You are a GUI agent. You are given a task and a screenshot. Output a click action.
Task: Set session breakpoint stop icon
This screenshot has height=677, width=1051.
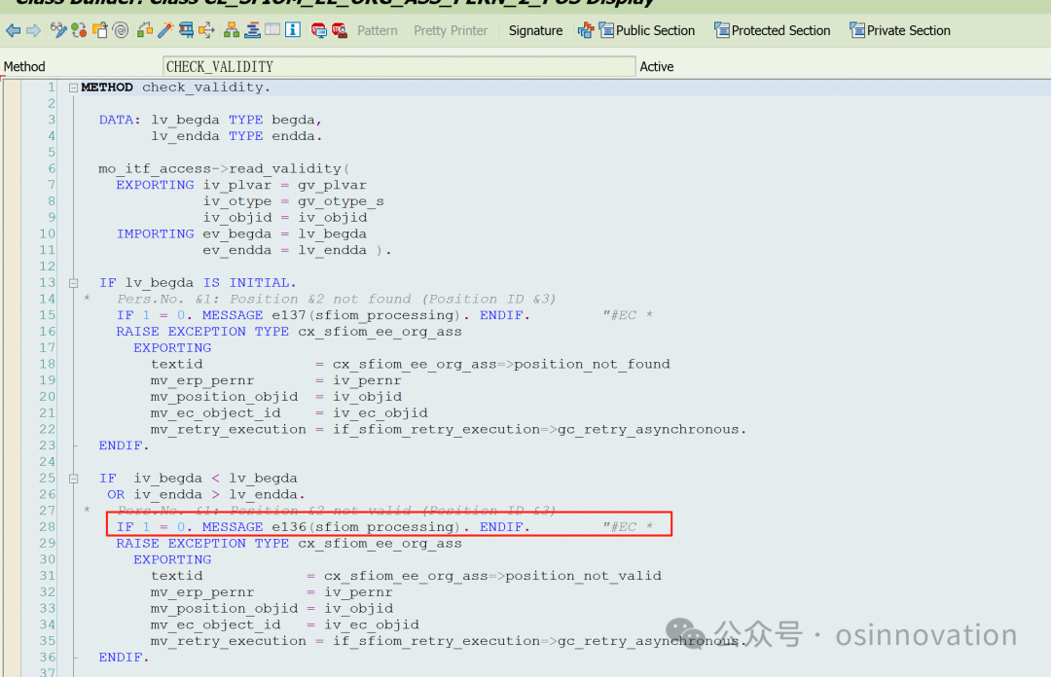pos(318,30)
